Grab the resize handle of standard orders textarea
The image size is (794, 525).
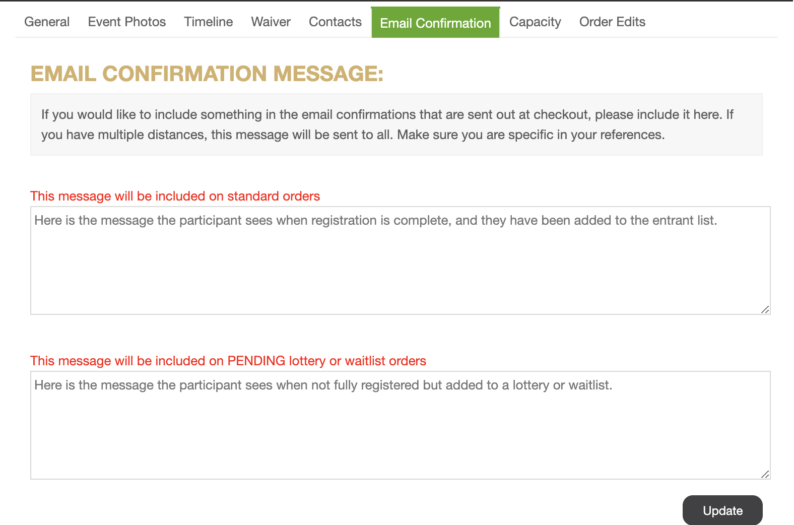(765, 309)
